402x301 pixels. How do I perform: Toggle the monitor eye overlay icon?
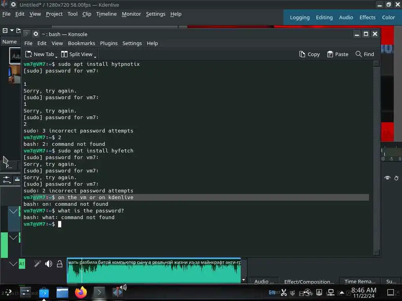(387, 178)
